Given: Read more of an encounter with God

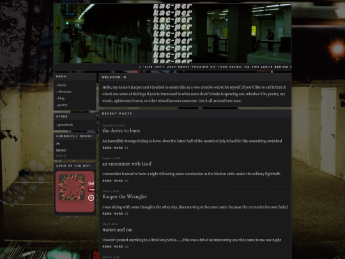Looking at the screenshot, I should pos(116,181).
